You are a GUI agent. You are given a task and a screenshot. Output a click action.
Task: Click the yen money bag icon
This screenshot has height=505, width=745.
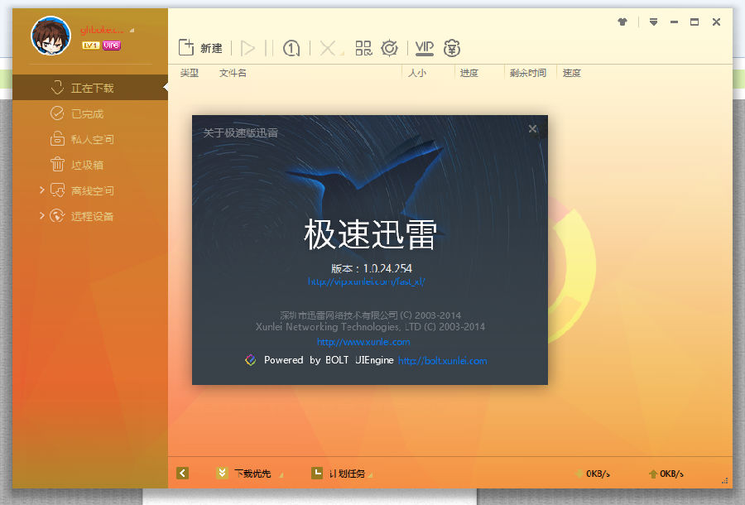point(452,48)
